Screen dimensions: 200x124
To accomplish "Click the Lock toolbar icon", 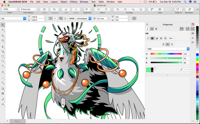I will [66, 9].
